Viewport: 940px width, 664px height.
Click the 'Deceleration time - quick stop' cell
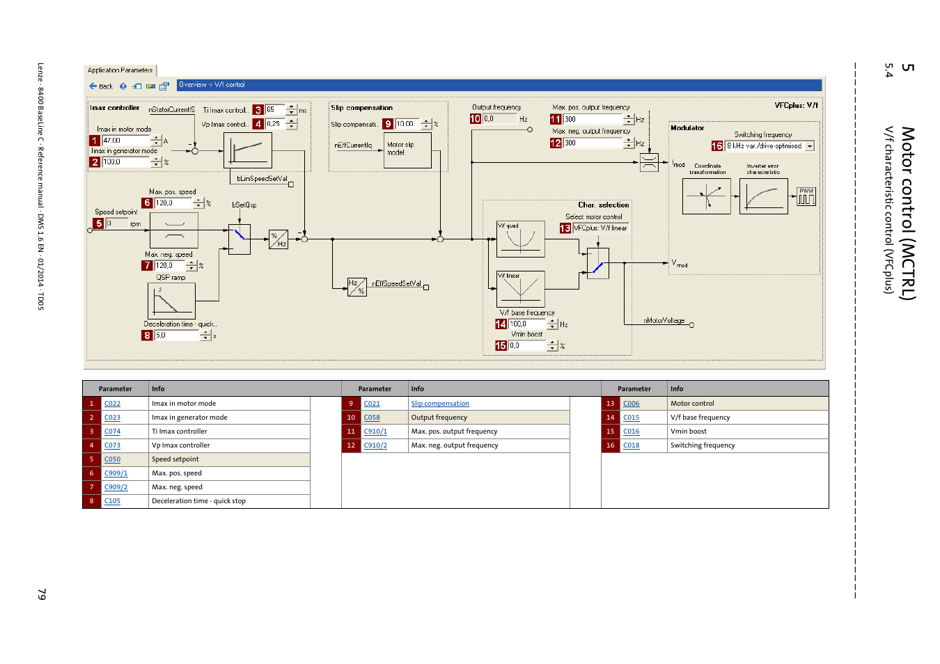229,501
